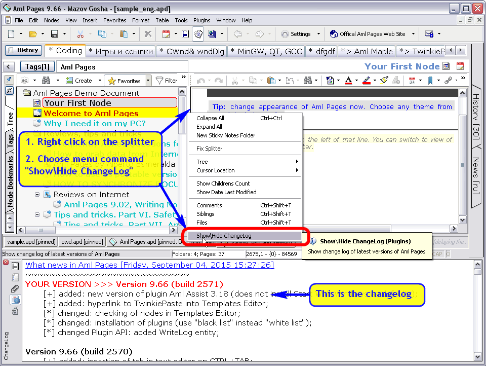Select the Welcome to Aml Pages node
This screenshot has width=486, height=366.
(91, 113)
